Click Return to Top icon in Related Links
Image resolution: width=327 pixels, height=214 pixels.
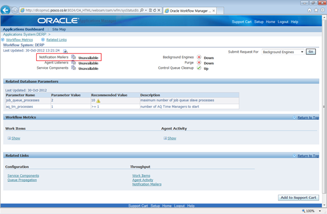tap(294, 156)
